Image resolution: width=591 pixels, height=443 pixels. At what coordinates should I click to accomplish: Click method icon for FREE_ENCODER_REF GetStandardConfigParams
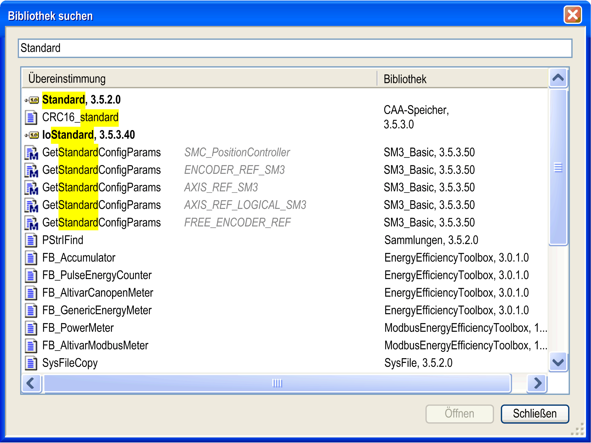(31, 223)
